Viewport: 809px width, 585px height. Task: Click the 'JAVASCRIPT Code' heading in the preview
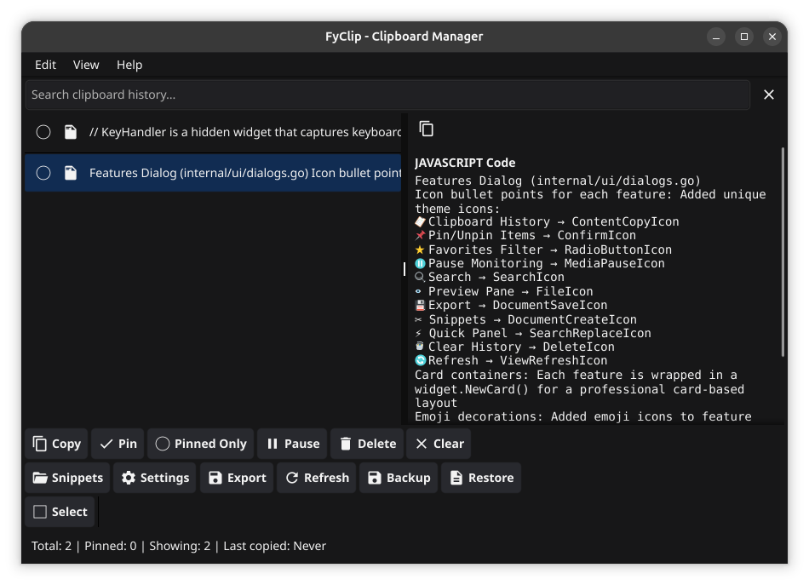(465, 163)
